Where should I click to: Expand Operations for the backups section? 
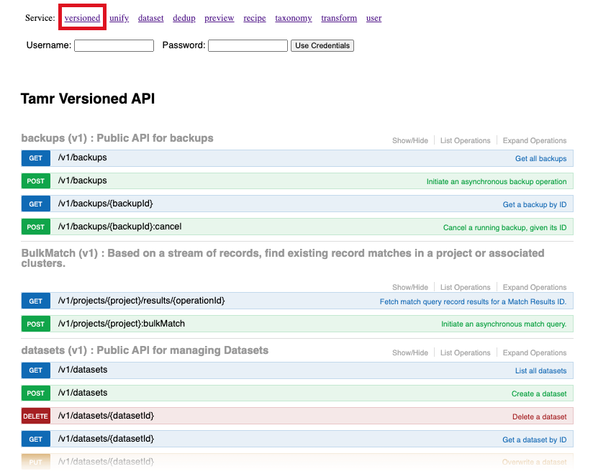(x=535, y=140)
